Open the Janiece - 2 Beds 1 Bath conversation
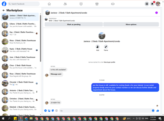Screen dimensions: 164x121 [x=20, y=17]
